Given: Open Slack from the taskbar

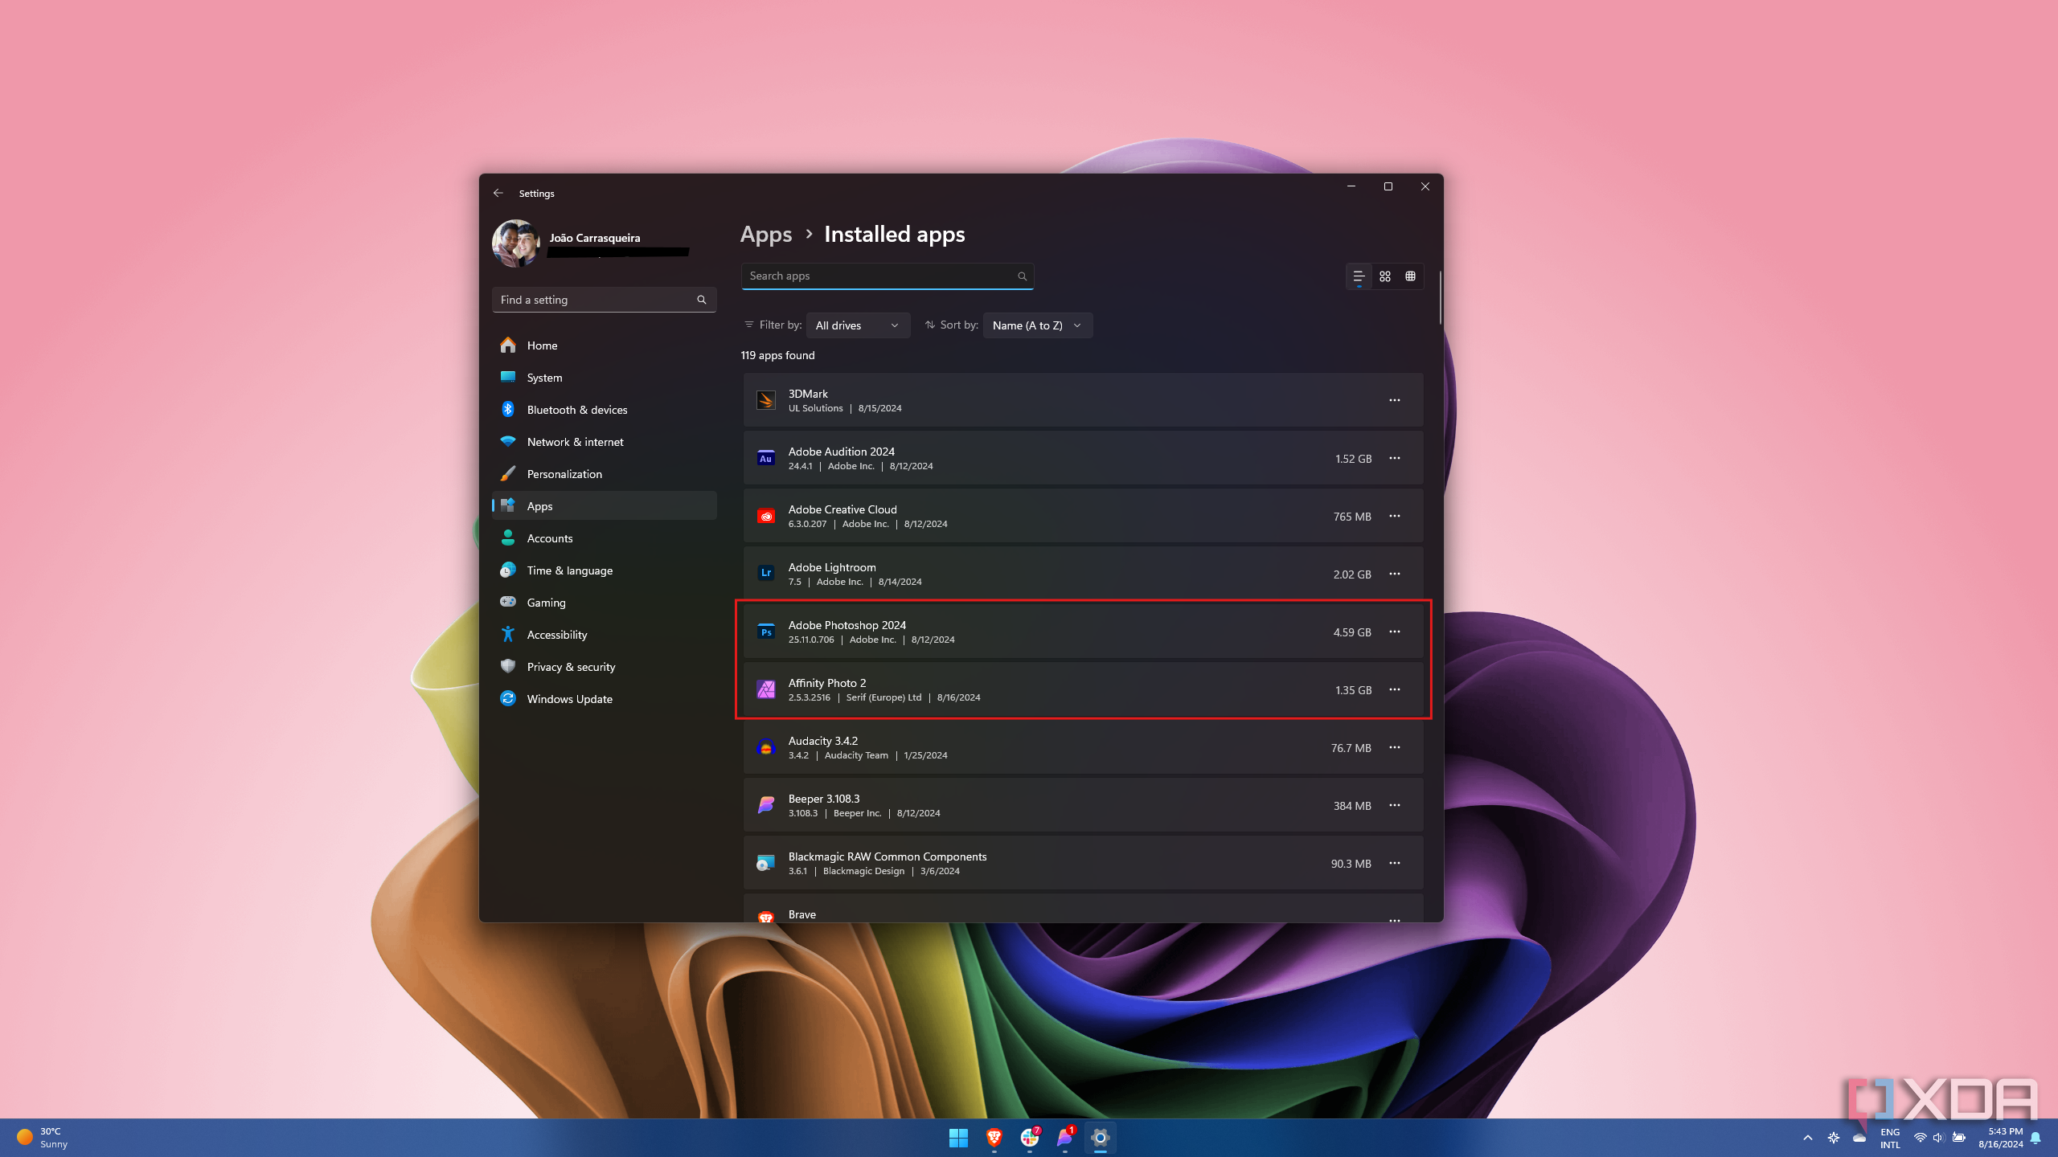Looking at the screenshot, I should (1029, 1137).
